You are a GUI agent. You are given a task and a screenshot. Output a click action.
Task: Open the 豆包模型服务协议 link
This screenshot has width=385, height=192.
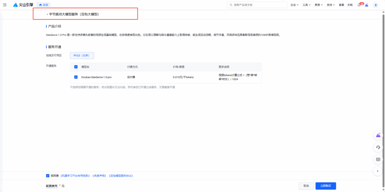coord(121,175)
